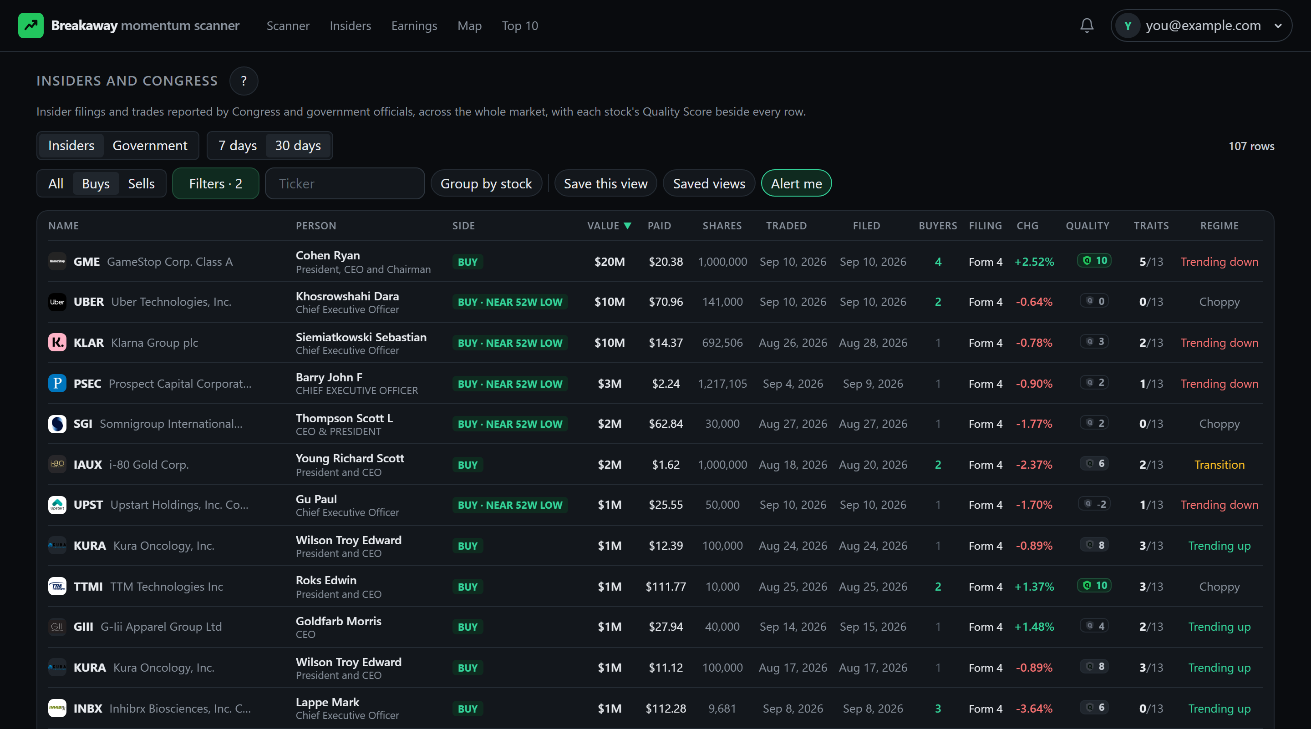Click the Upstart UPST logo

(57, 505)
